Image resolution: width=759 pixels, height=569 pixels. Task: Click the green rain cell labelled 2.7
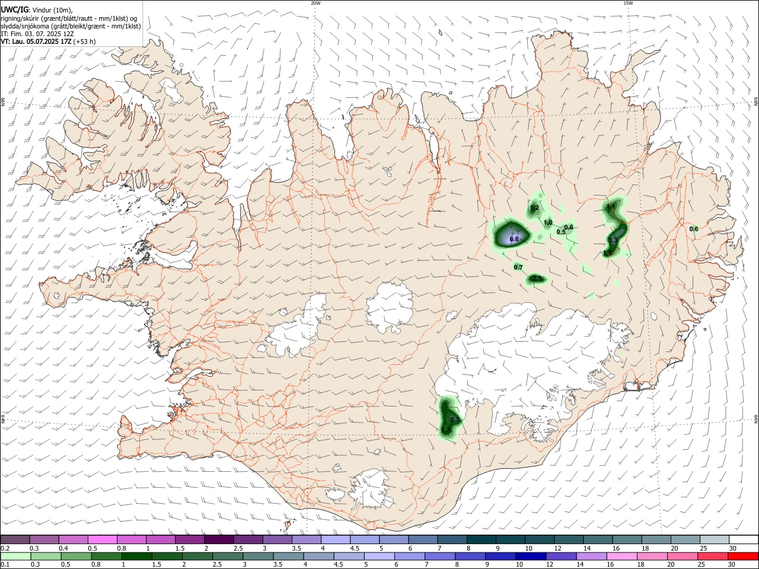pos(449,419)
